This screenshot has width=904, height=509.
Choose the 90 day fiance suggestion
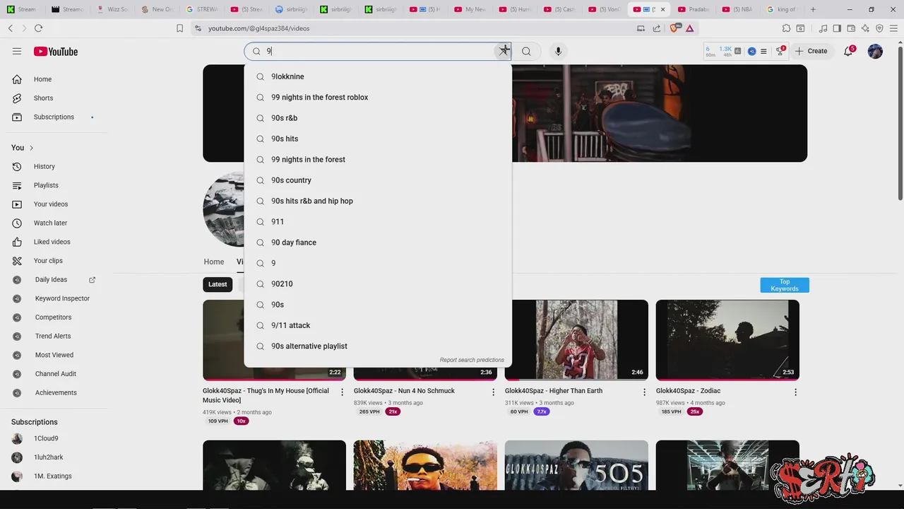coord(378,242)
